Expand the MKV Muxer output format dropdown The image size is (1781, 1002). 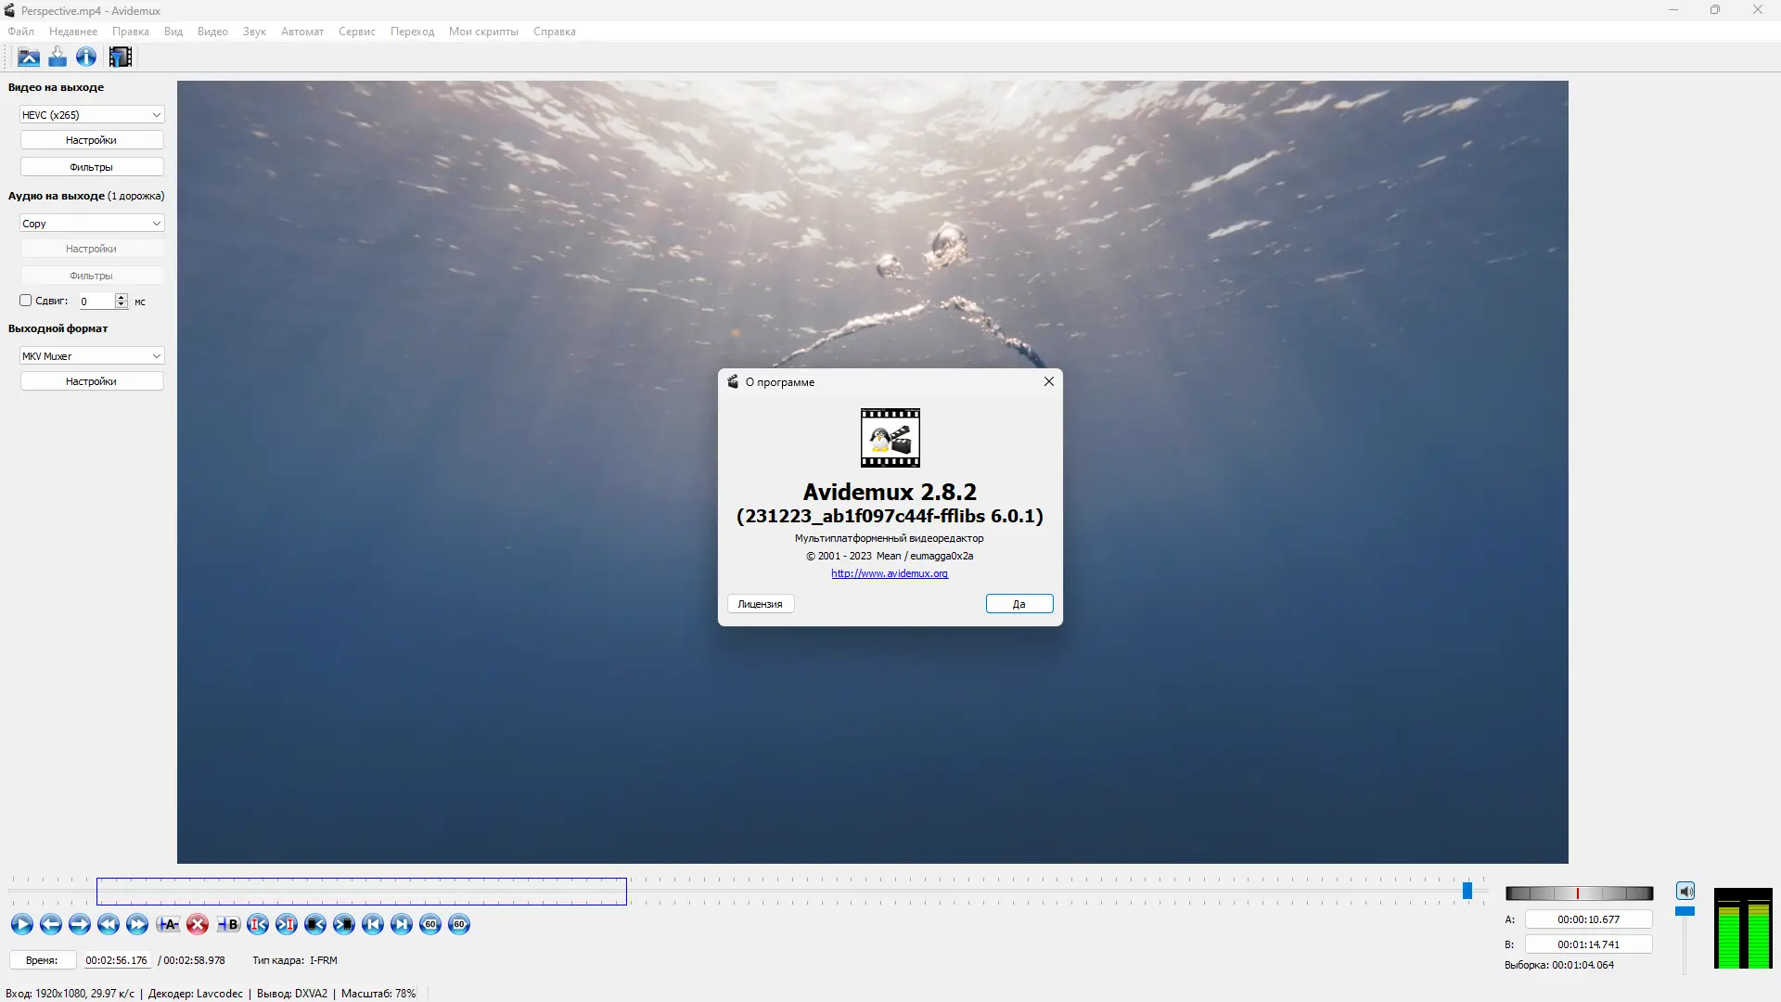tap(92, 356)
